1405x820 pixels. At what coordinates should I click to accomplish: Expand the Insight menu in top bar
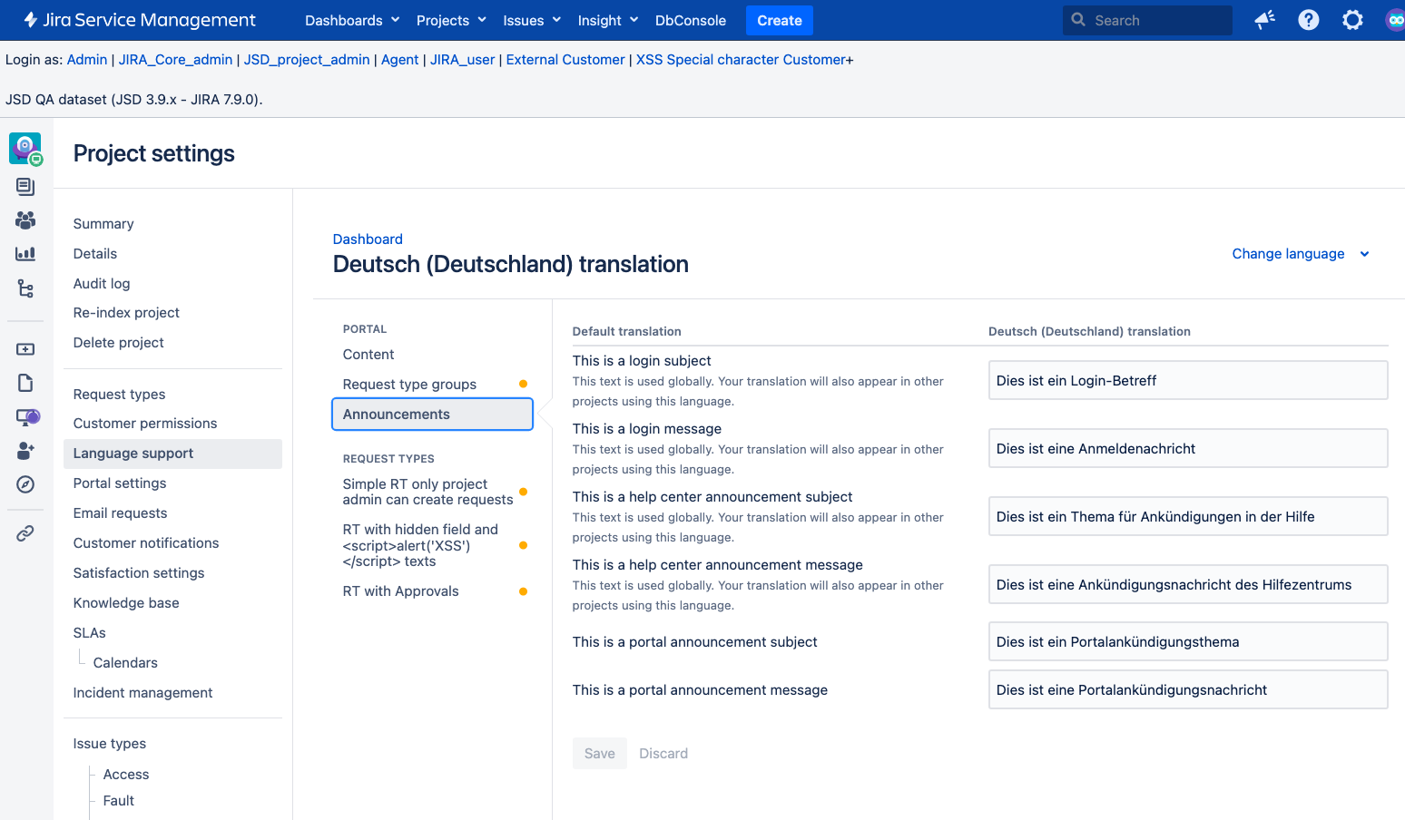[607, 20]
